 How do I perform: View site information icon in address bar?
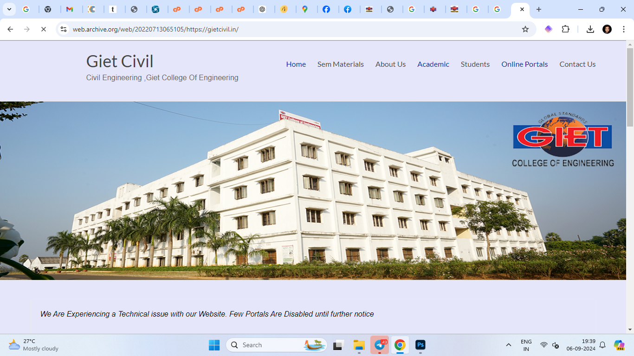(64, 29)
